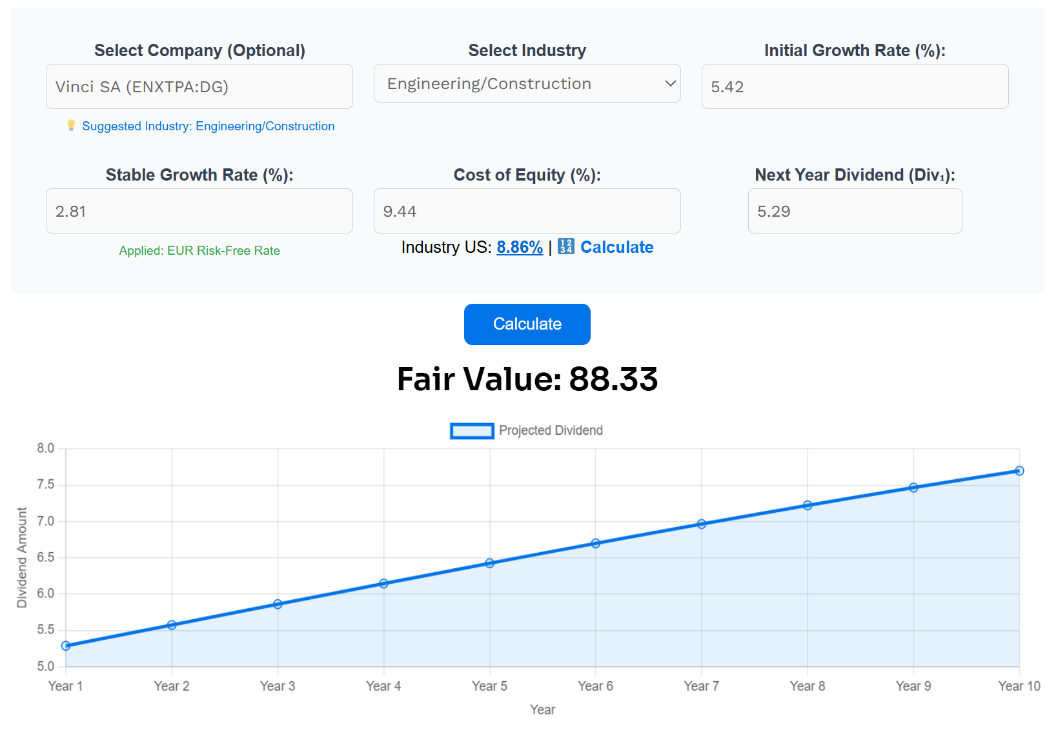Screen dimensions: 1058x745
Task: Click the Fair Value: 88.33 result
Action: pyautogui.click(x=527, y=379)
